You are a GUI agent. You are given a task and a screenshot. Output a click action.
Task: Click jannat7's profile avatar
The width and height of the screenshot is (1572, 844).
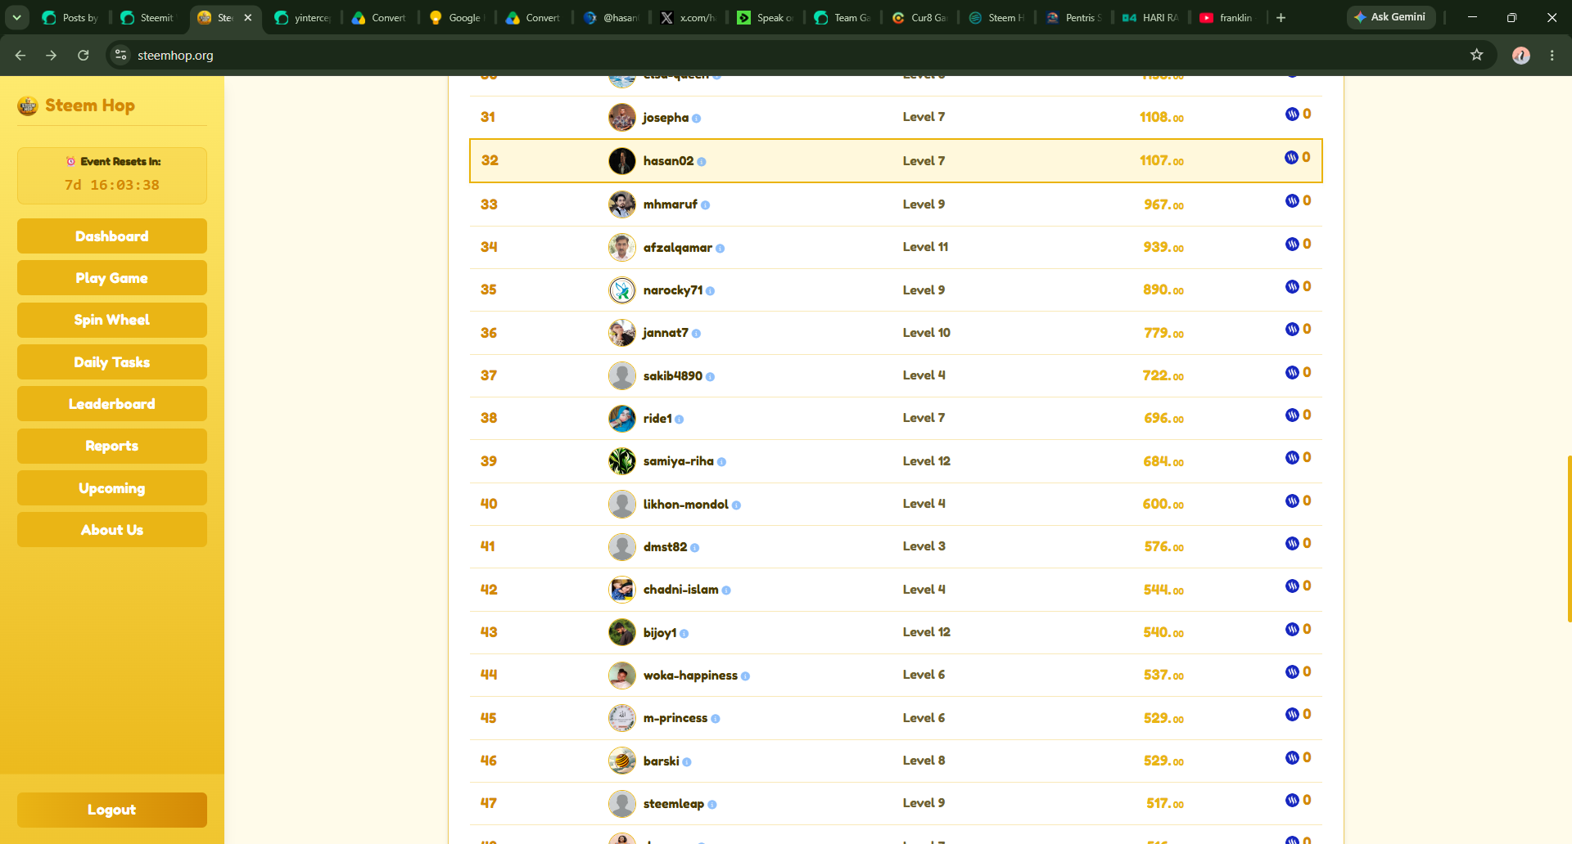[622, 333]
